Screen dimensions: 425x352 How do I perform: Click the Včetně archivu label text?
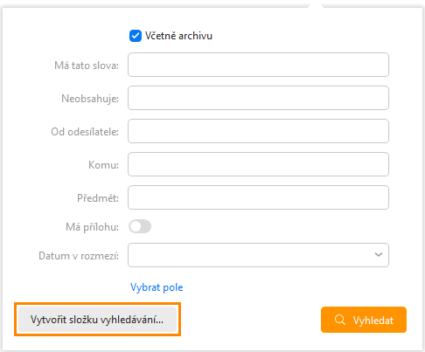click(178, 36)
